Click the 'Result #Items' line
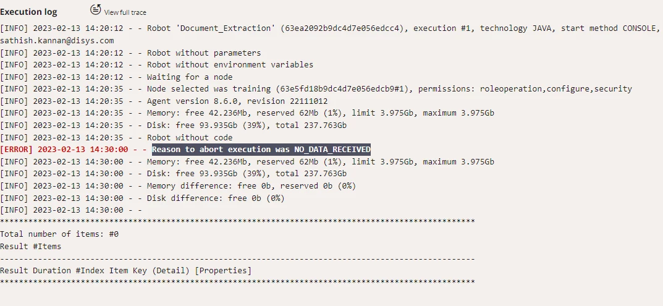663x306 pixels. (x=30, y=246)
